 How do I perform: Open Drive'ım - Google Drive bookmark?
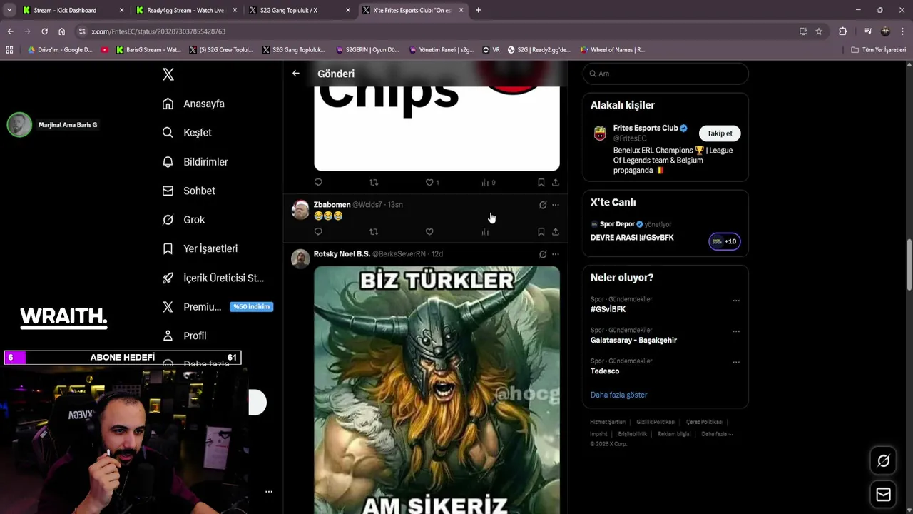[60, 50]
